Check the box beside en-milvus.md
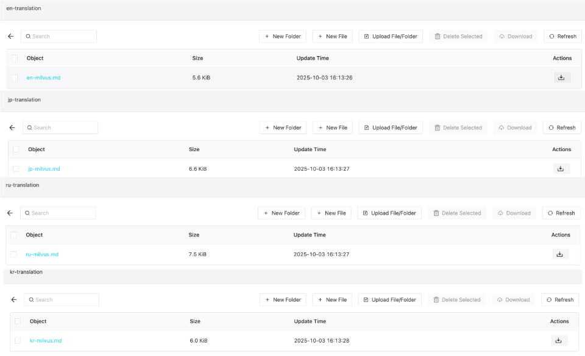Image resolution: width=585 pixels, height=356 pixels. pyautogui.click(x=15, y=77)
